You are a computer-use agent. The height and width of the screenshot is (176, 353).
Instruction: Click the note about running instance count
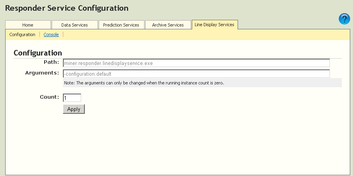pyautogui.click(x=144, y=83)
